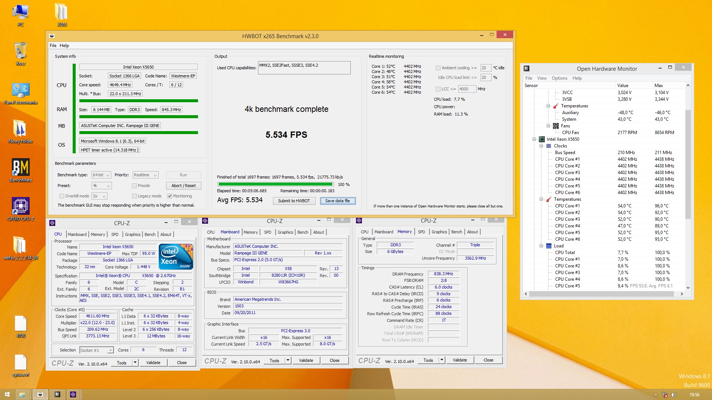The image size is (712, 400).
Task: Select the Kosz recycle bin icon
Action: [x=21, y=54]
